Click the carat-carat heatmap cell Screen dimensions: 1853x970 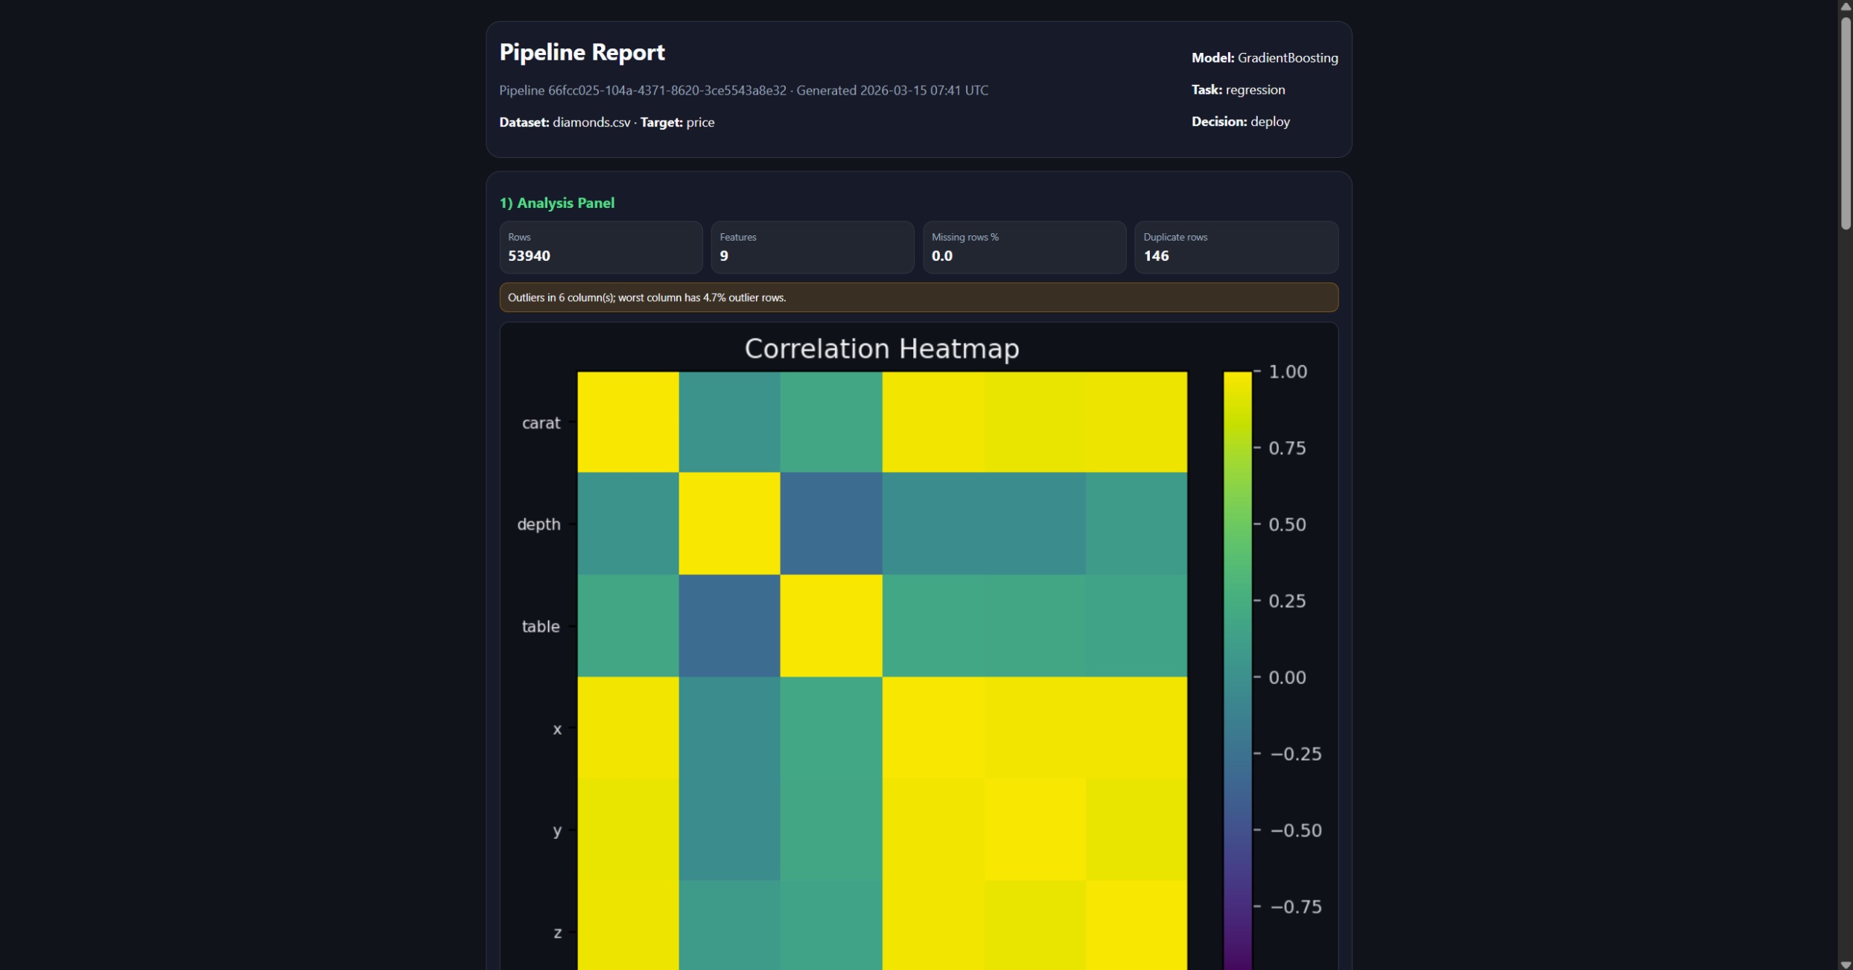pyautogui.click(x=628, y=422)
